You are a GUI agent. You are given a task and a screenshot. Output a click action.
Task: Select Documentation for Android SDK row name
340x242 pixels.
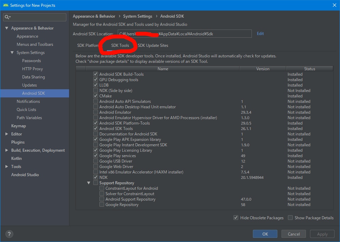point(128,134)
